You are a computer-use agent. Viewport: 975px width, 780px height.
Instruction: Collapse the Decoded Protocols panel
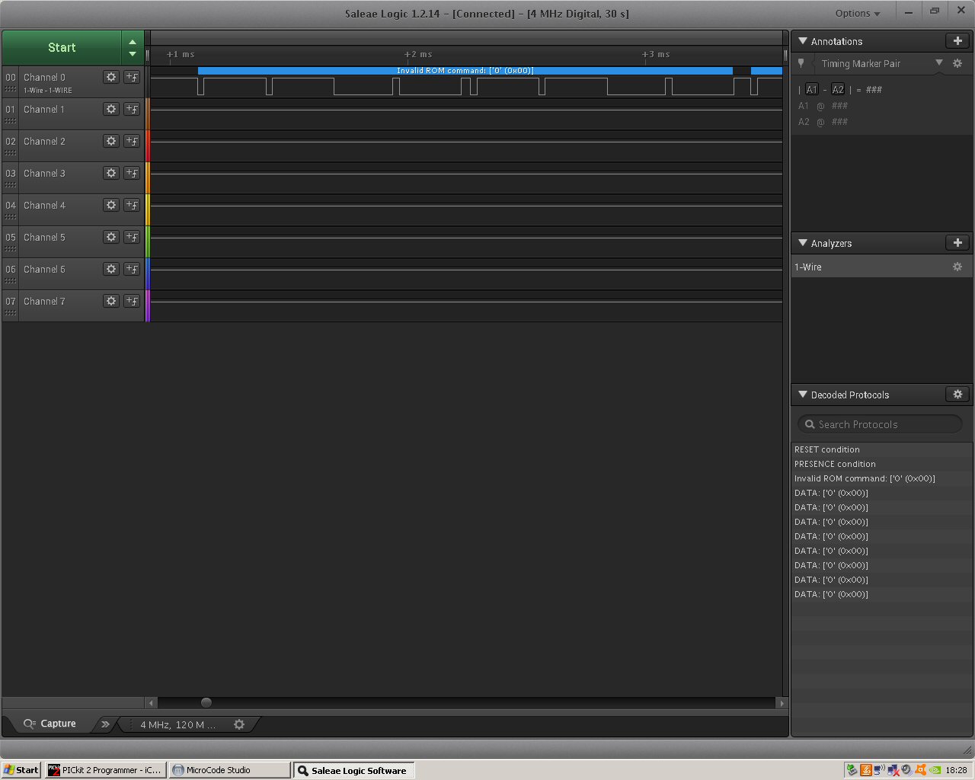tap(803, 395)
